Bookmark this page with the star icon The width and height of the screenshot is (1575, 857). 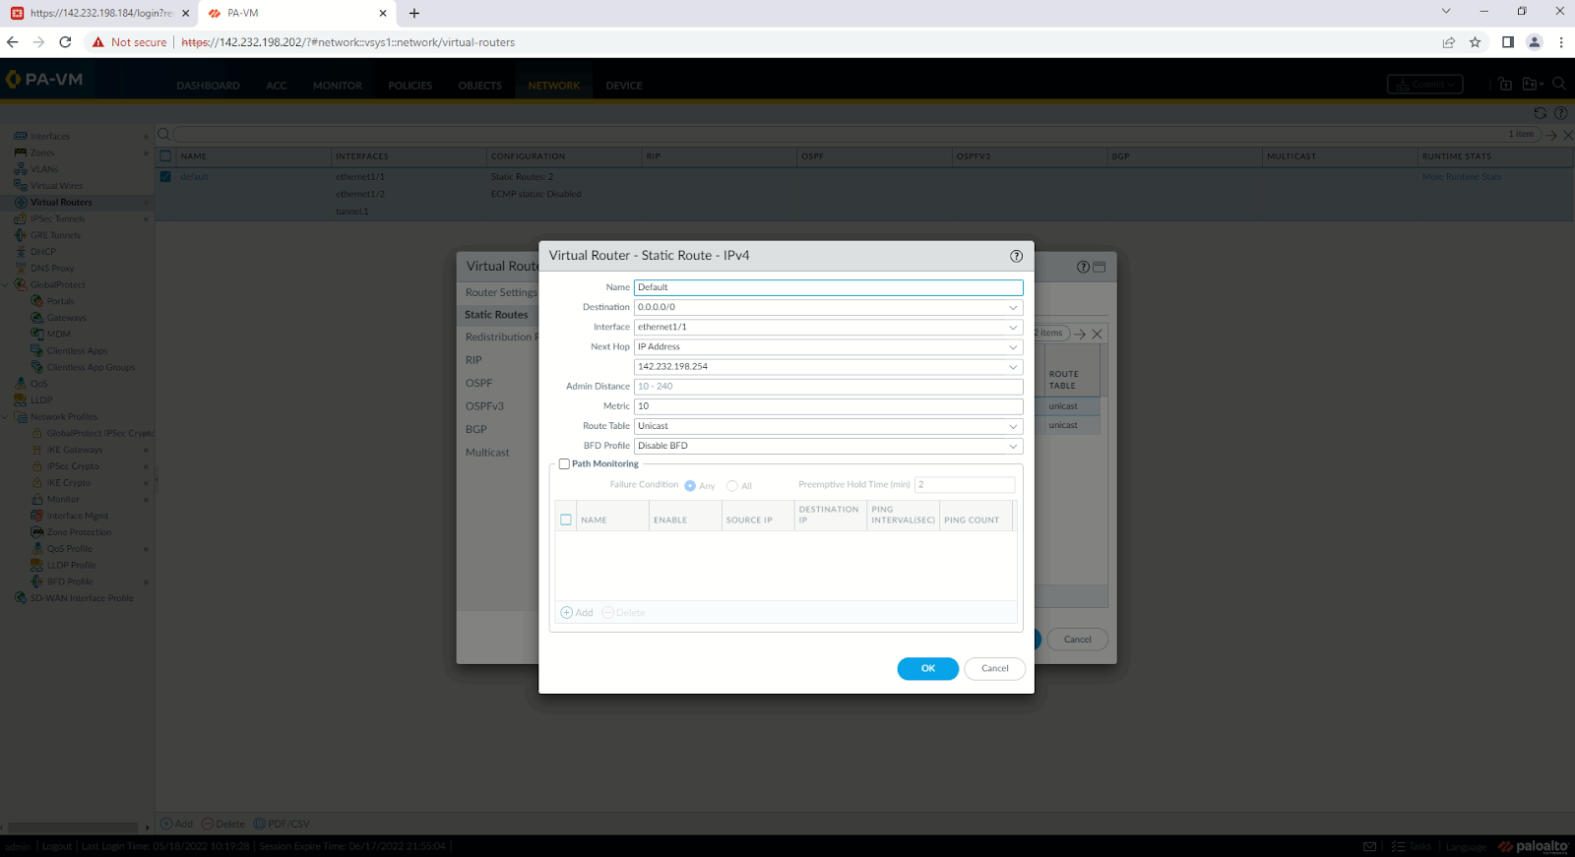[1475, 42]
